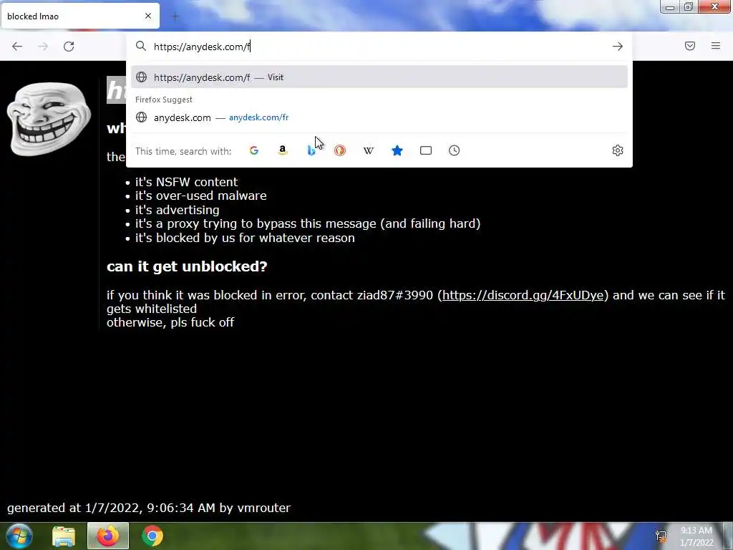Open a new tab with plus button
The width and height of the screenshot is (733, 550).
pyautogui.click(x=175, y=17)
